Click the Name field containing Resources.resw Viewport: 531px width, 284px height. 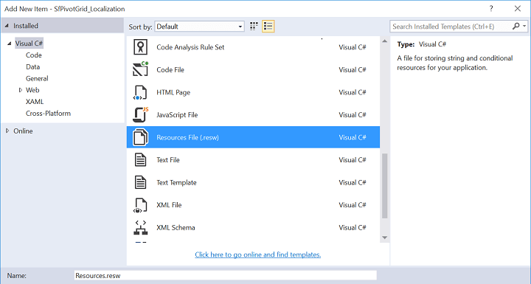[226, 276]
